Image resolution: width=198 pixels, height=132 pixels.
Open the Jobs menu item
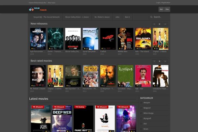117,17
